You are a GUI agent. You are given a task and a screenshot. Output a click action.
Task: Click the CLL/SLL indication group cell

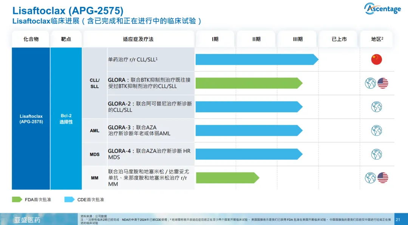click(95, 83)
